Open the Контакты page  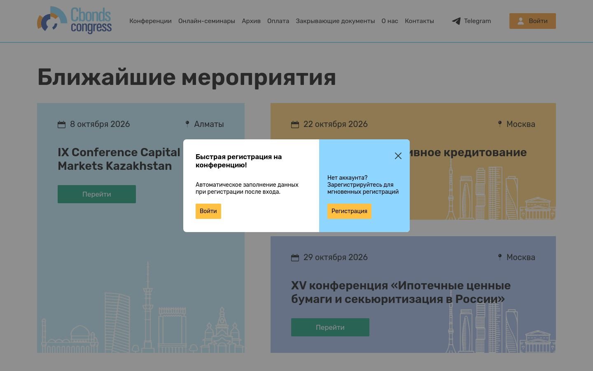(x=419, y=21)
